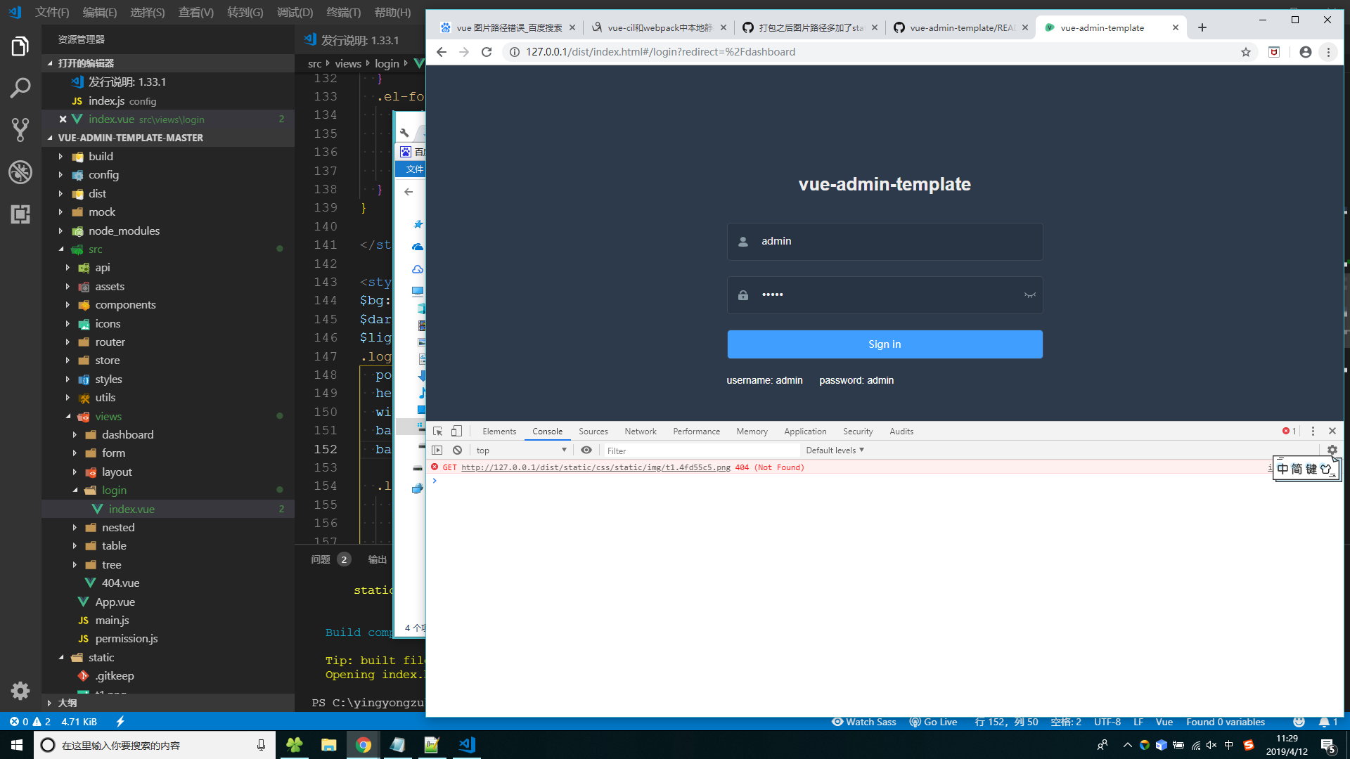Switch to the DevTools Application tab
1350x759 pixels.
(805, 432)
